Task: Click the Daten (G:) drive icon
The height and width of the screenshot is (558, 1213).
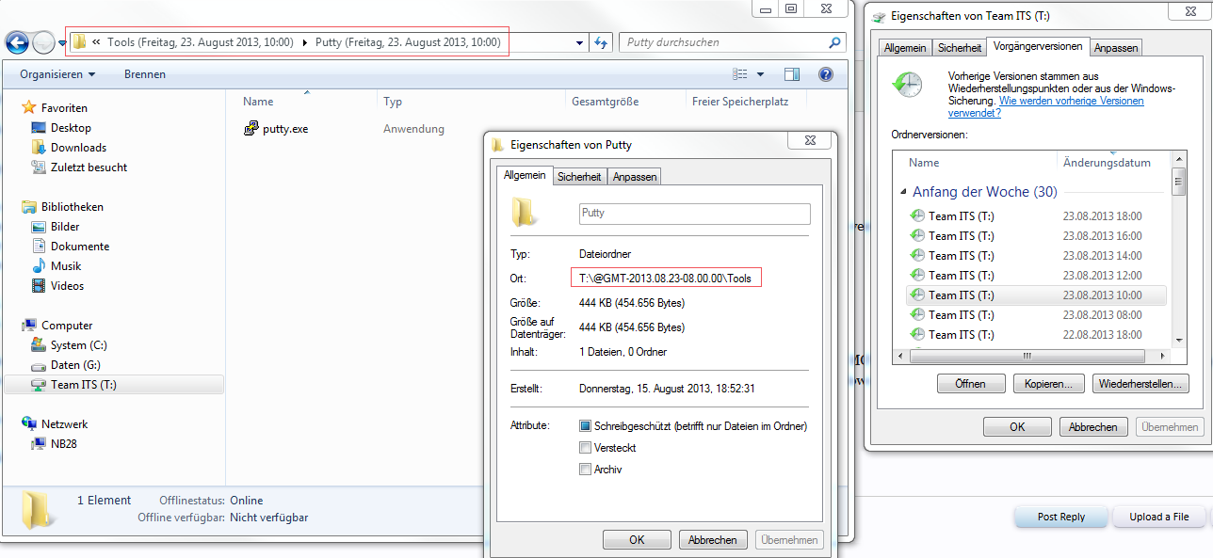Action: pos(39,365)
